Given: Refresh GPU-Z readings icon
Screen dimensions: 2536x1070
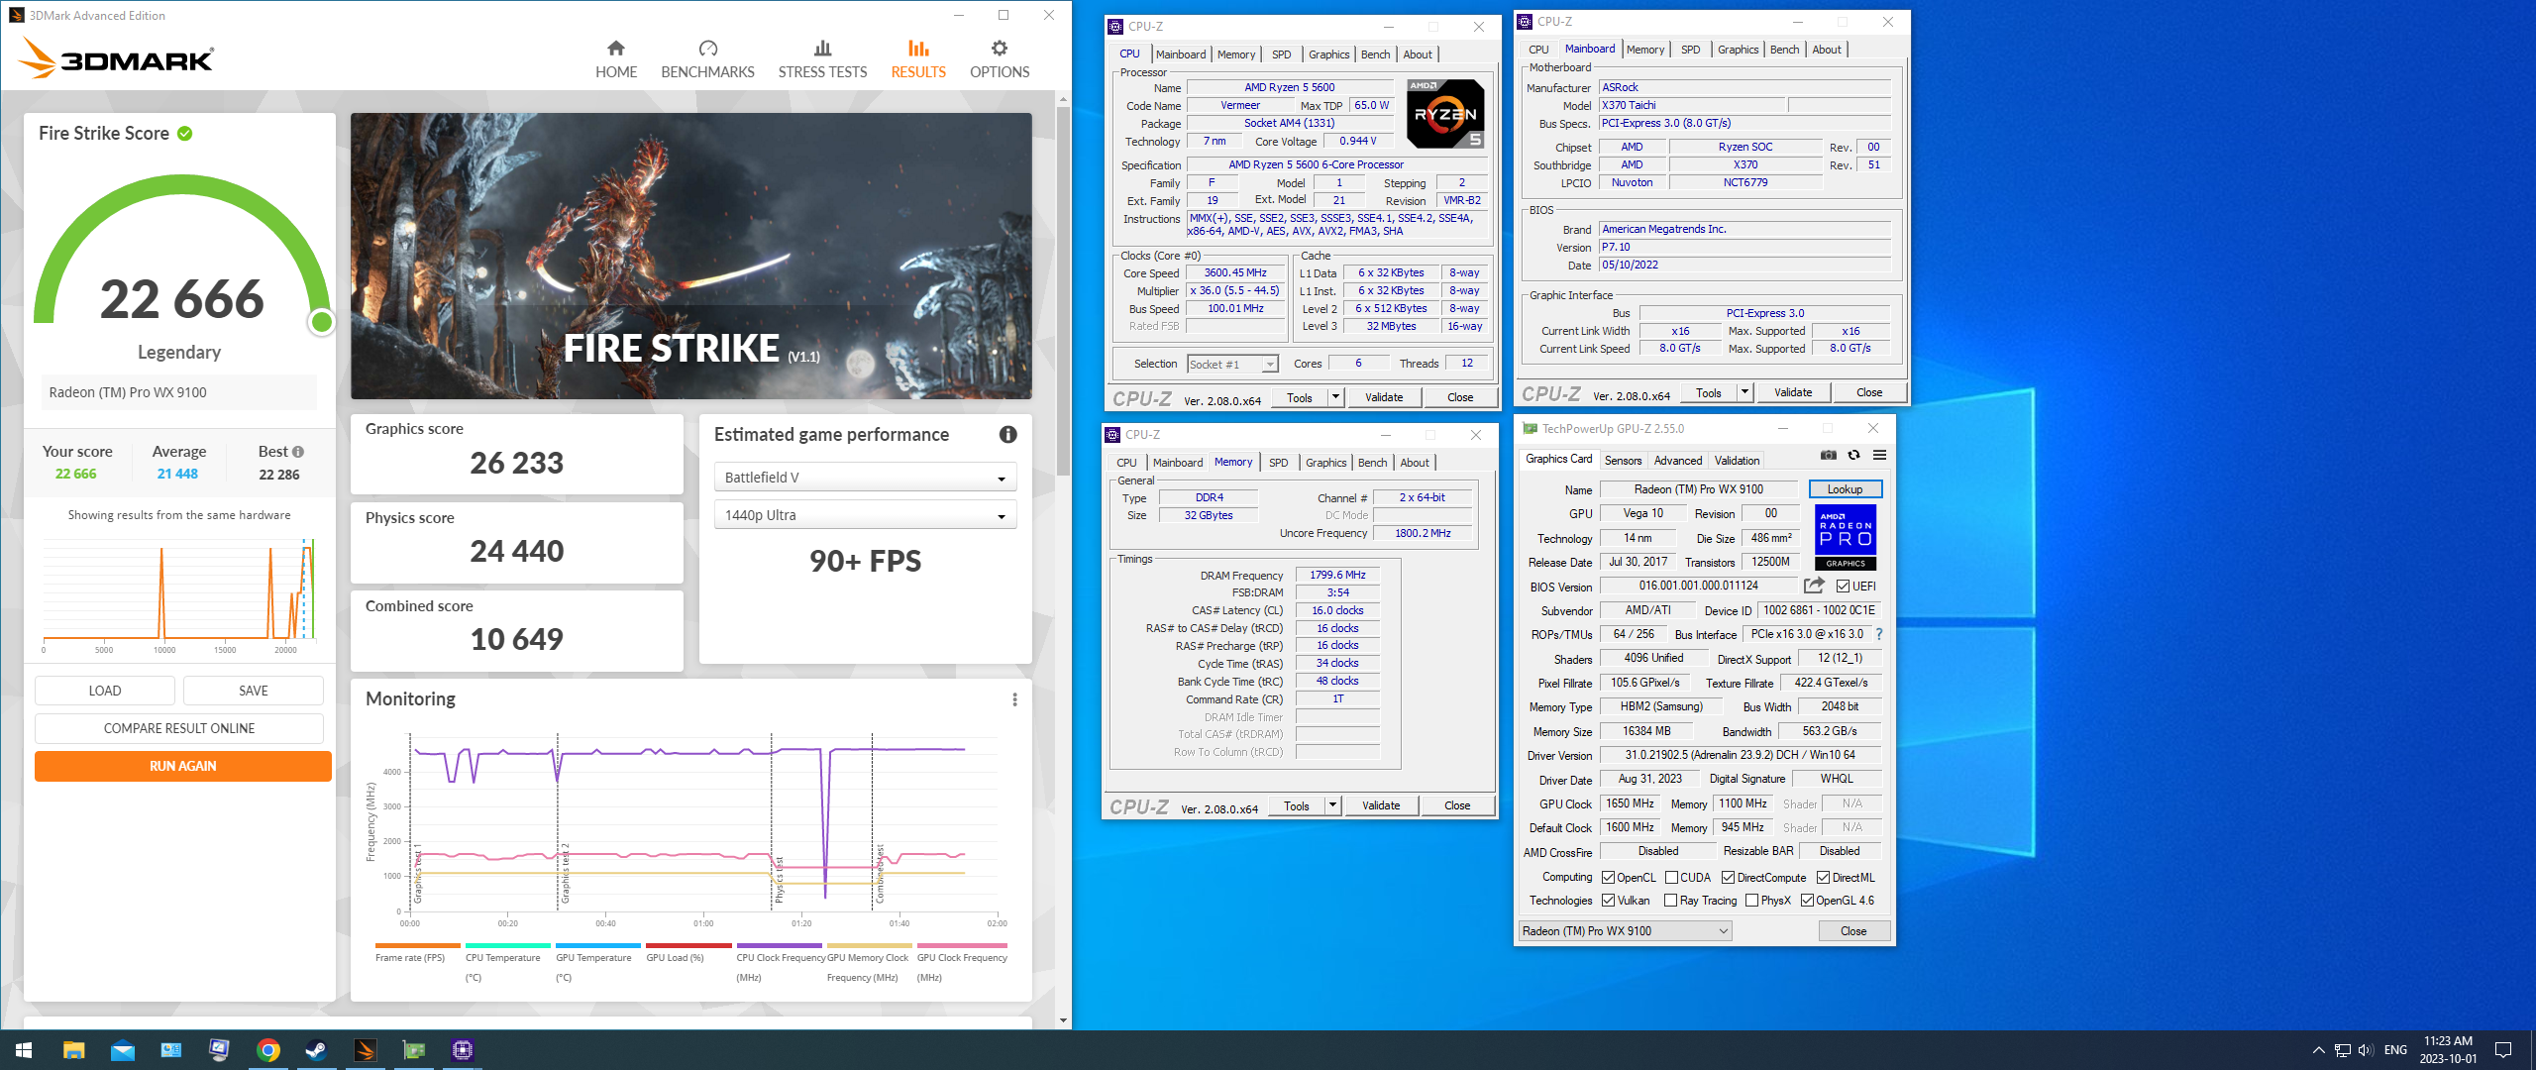Looking at the screenshot, I should pos(1854,455).
